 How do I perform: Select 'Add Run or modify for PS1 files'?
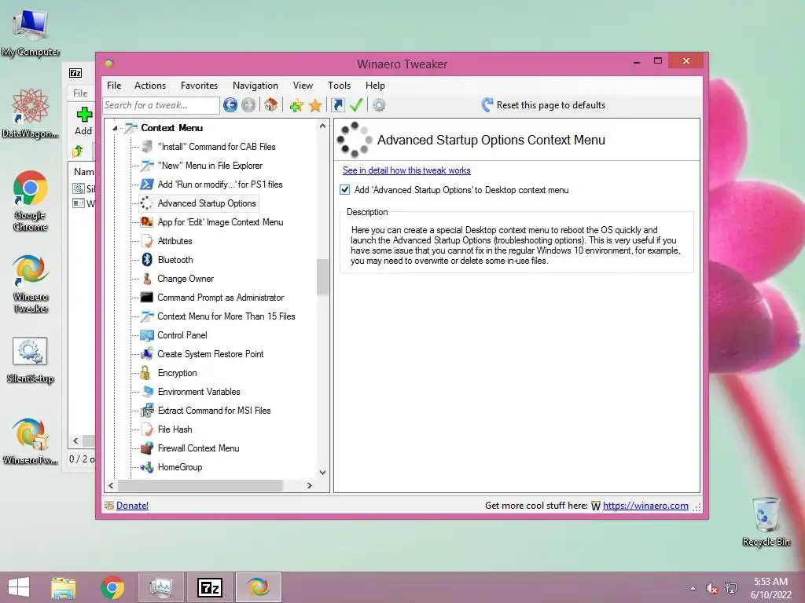click(x=220, y=185)
